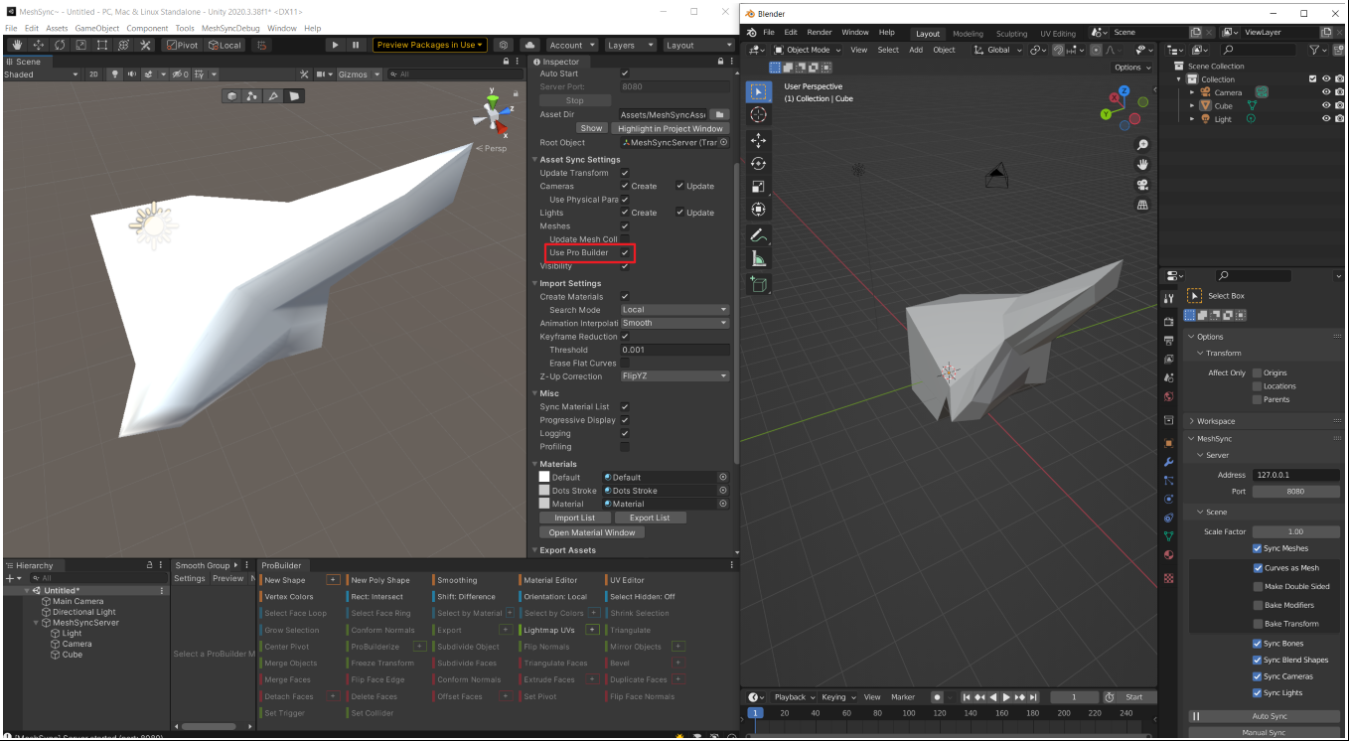The image size is (1349, 741).
Task: Select the Rotate tool in Blender toolbar
Action: coord(759,164)
